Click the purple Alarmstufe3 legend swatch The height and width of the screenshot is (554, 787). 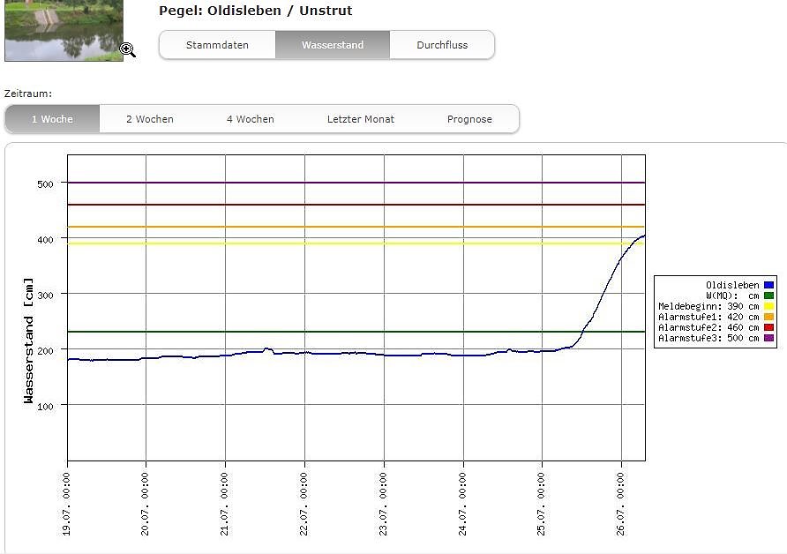coord(768,338)
